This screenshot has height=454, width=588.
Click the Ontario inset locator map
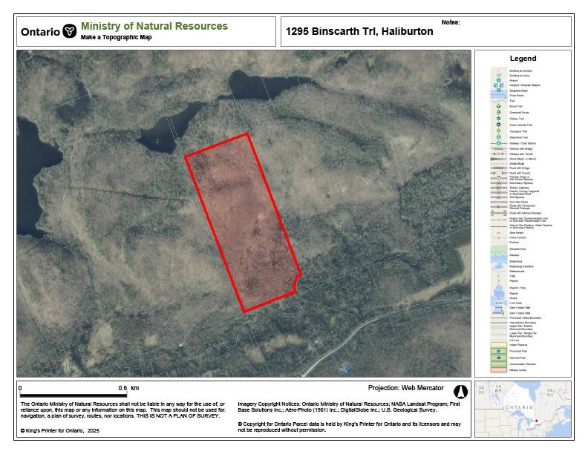(523, 409)
